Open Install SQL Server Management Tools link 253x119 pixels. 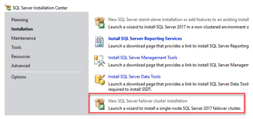pyautogui.click(x=143, y=58)
